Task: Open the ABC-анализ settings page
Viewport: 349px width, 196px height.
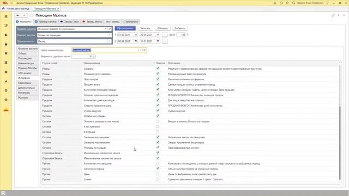Action: pyautogui.click(x=28, y=73)
